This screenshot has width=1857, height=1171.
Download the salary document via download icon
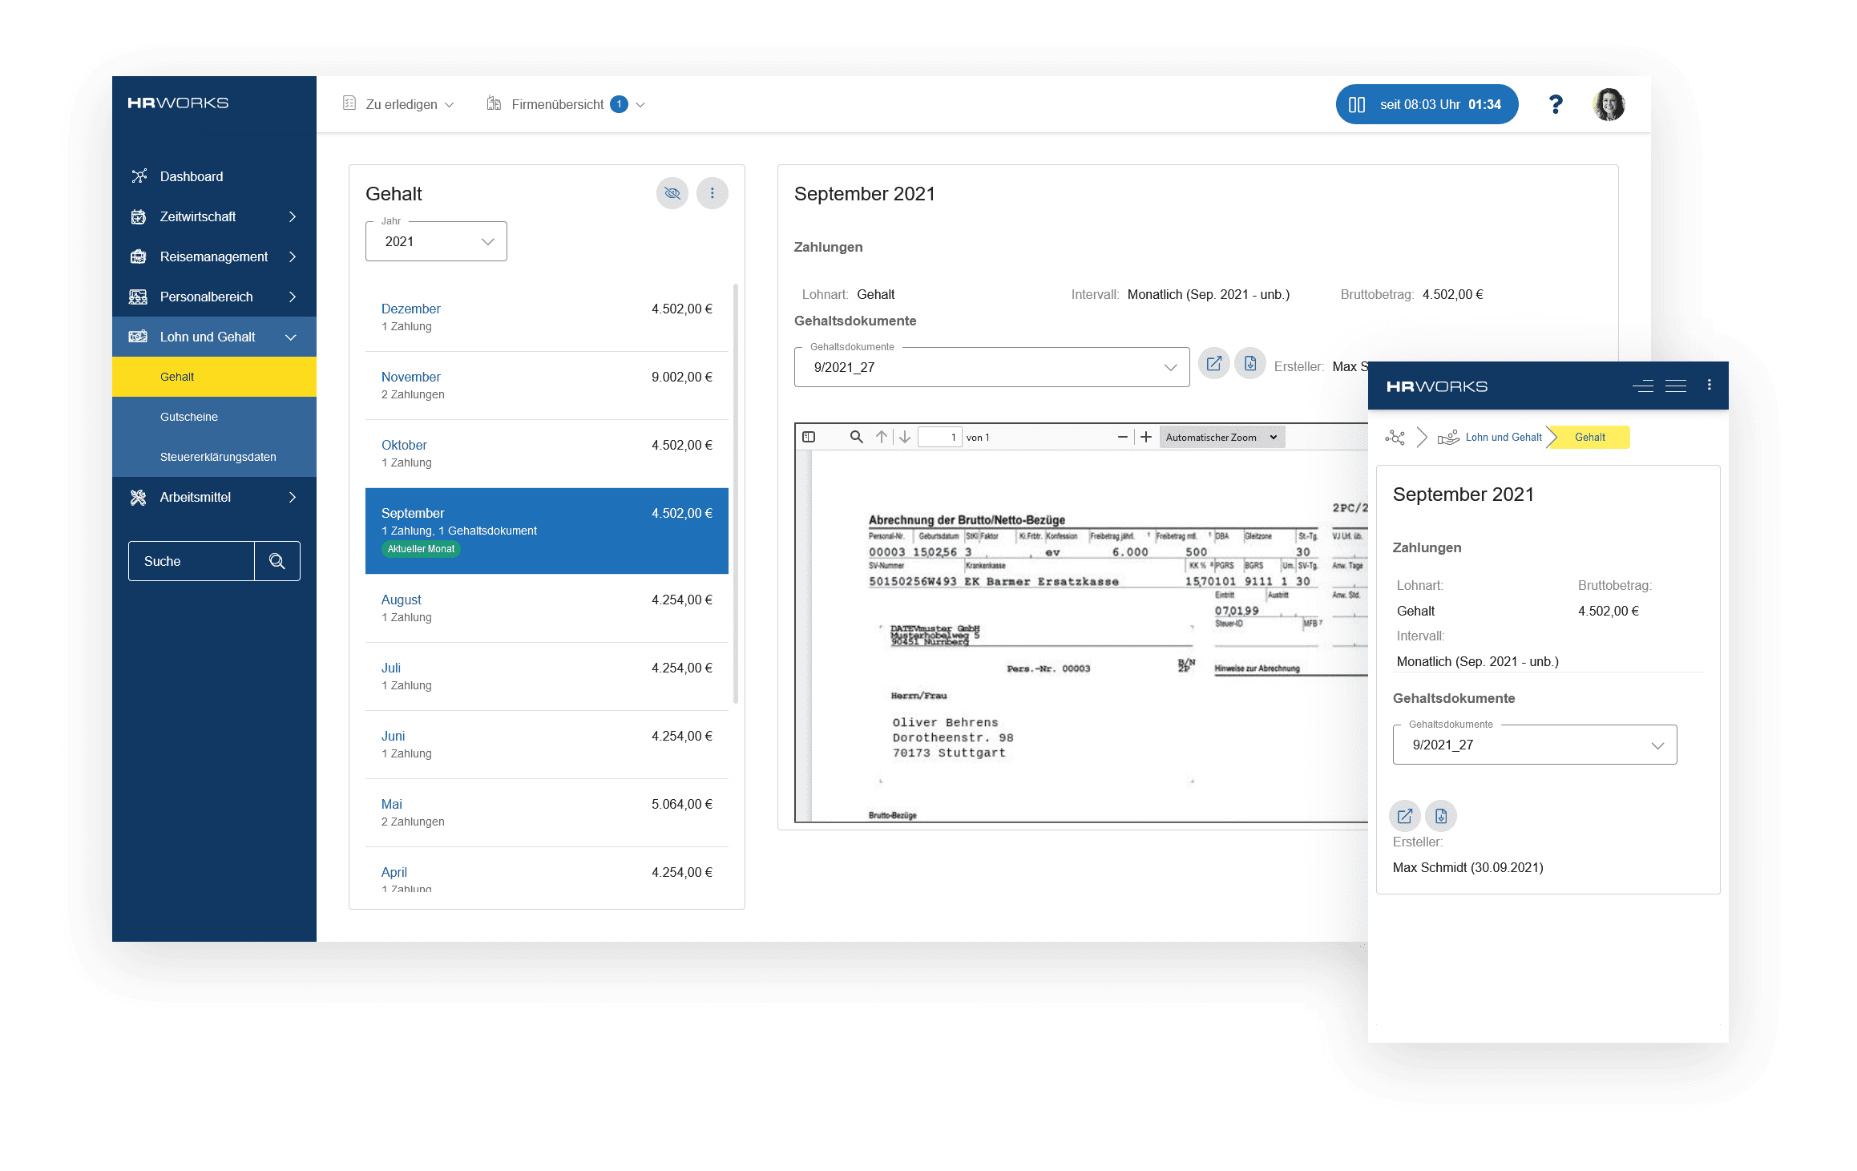click(1249, 363)
